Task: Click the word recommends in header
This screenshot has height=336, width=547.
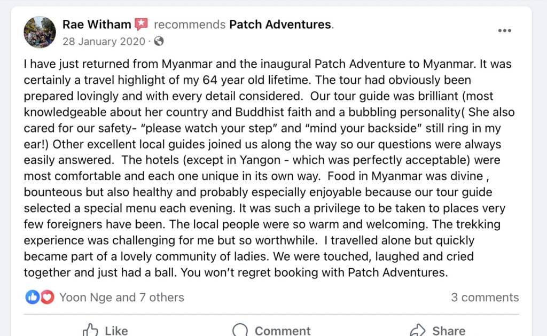Action: 190,25
